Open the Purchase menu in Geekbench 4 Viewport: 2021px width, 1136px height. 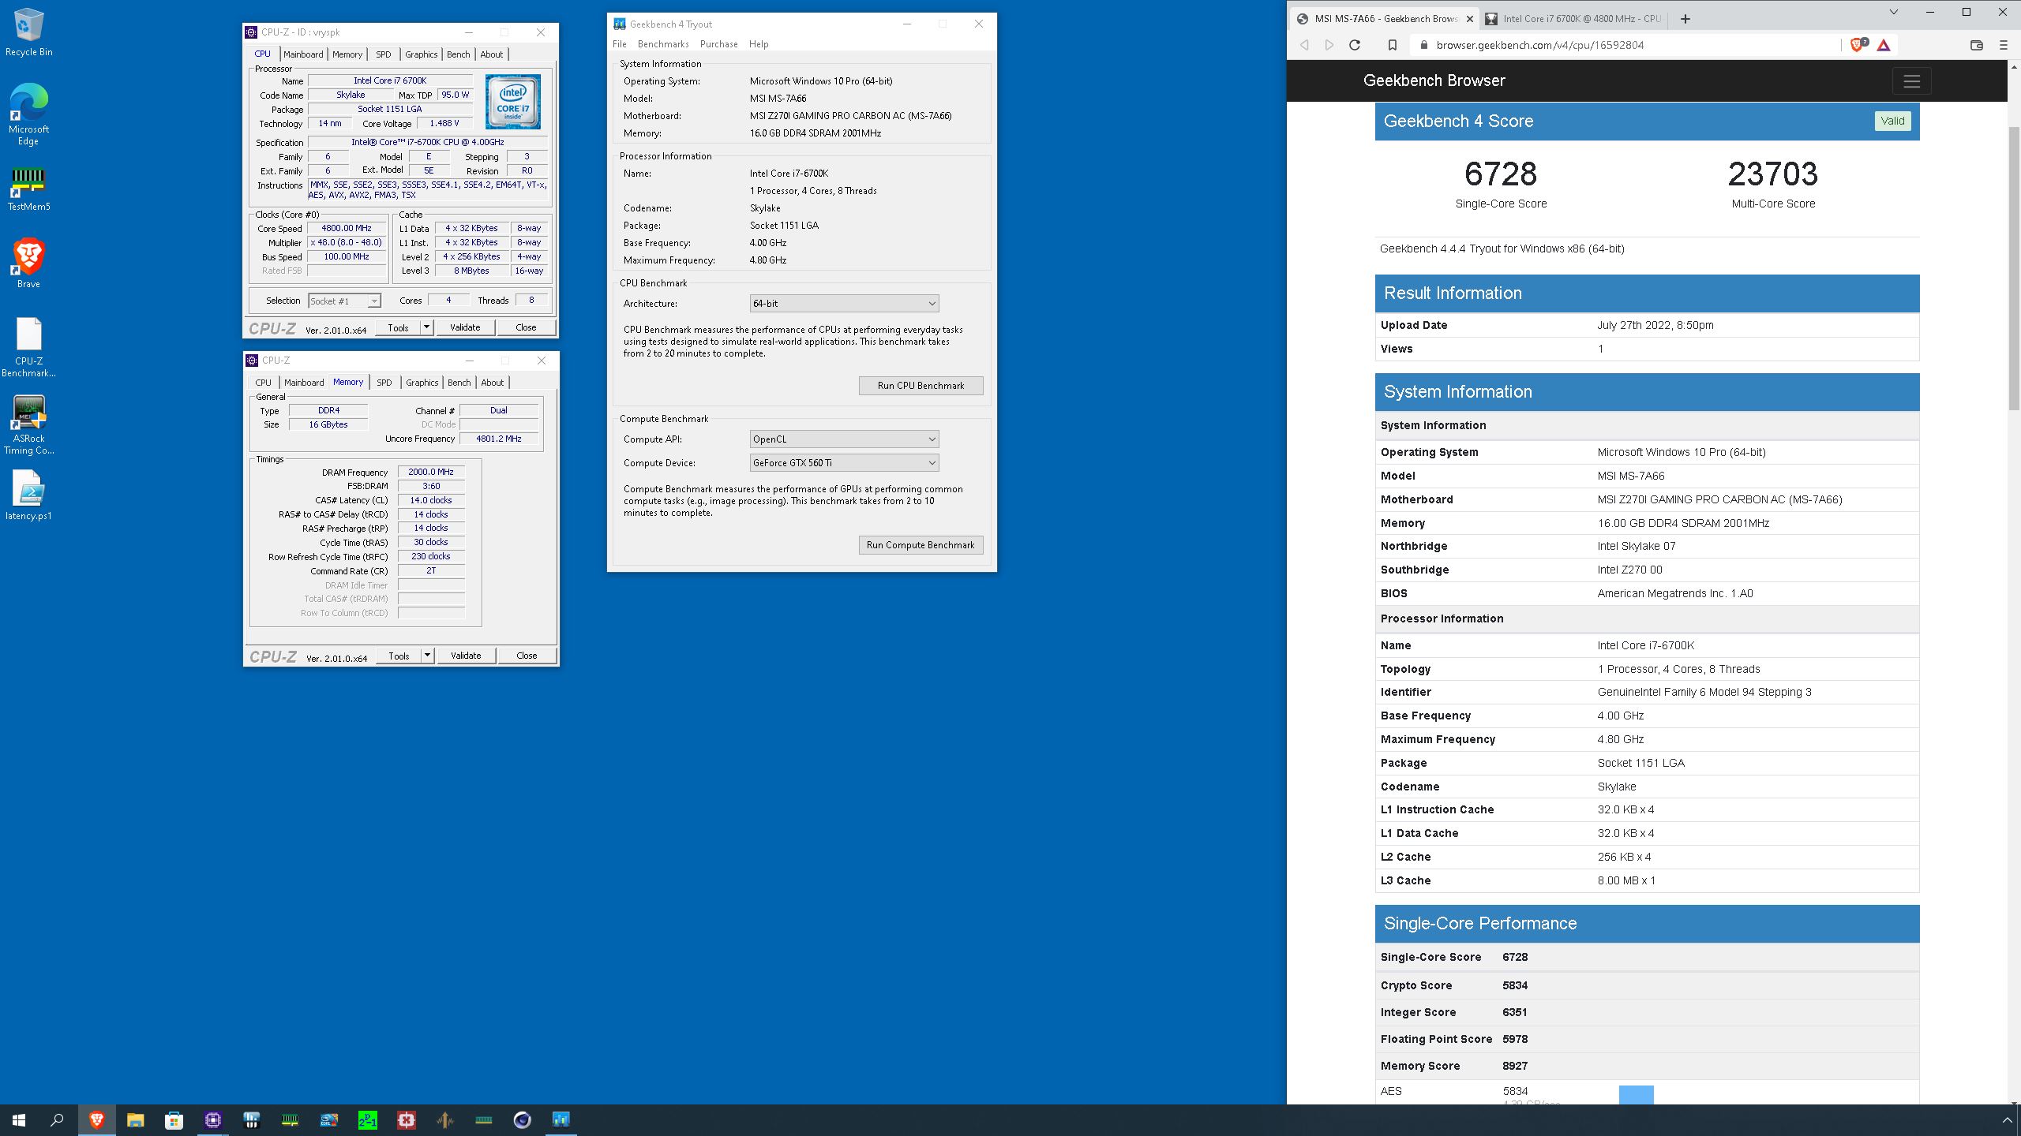[718, 44]
